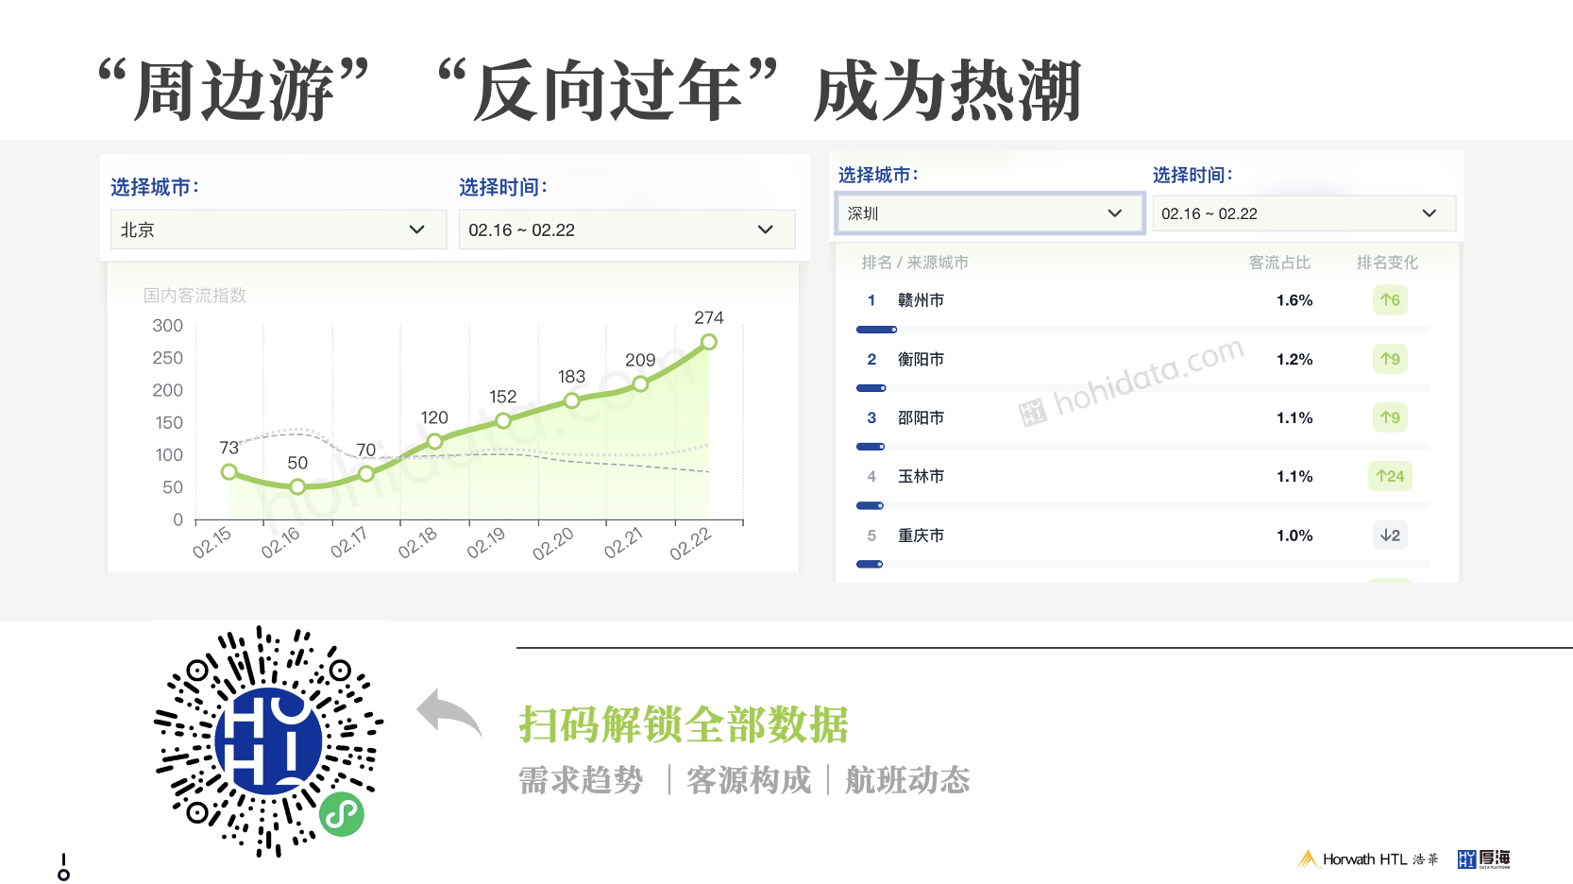This screenshot has height=884, width=1573.
Task: Click the 50 data point on 02.16
Action: coord(297,486)
